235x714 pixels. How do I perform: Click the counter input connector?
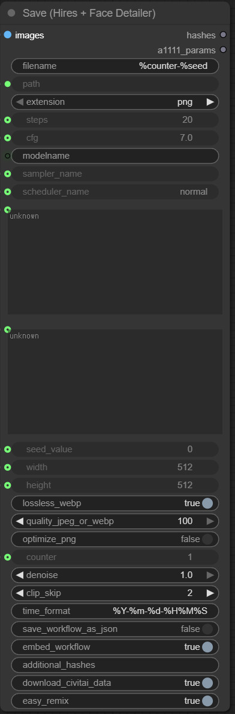[x=7, y=557]
